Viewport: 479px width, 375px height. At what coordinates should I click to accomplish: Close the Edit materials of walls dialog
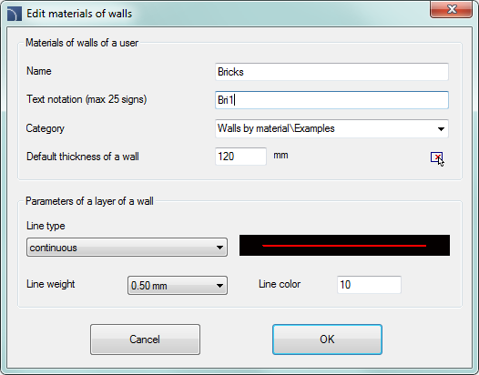pyautogui.click(x=451, y=9)
